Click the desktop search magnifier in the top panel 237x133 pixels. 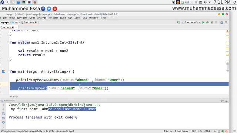pyautogui.click(x=7, y=2)
